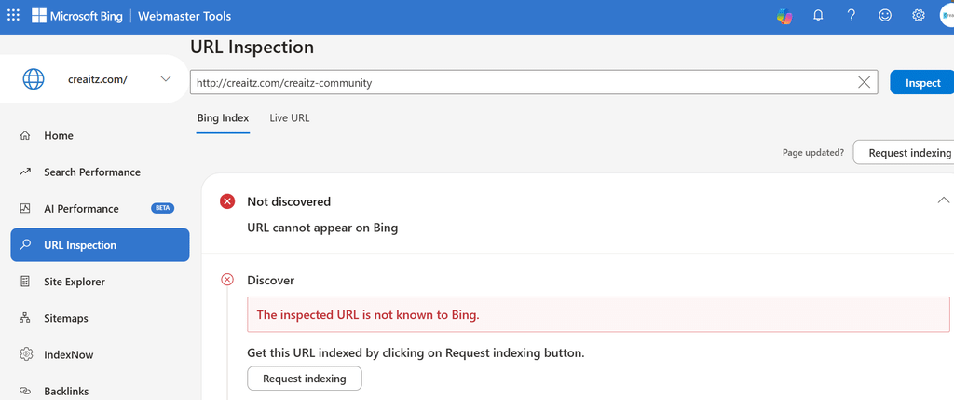Image resolution: width=954 pixels, height=400 pixels.
Task: Click the Microsoft Bing logo
Action: 77,17
